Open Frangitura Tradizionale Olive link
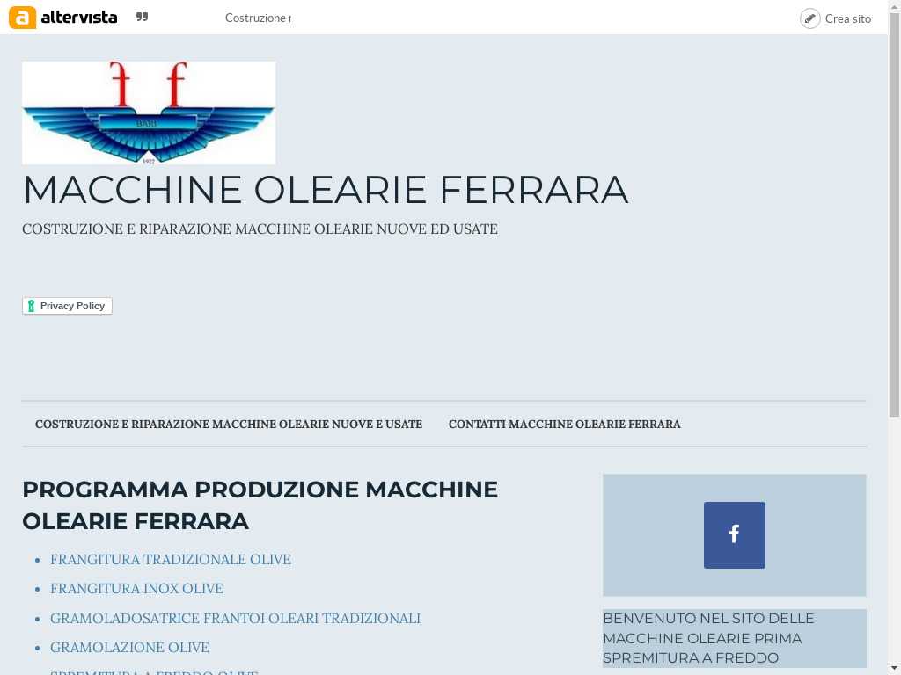The width and height of the screenshot is (901, 675). pos(171,559)
